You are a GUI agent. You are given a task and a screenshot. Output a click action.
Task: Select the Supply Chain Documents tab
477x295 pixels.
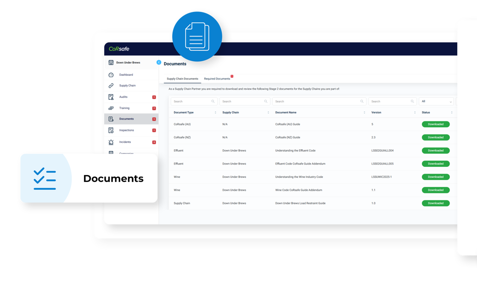coord(182,79)
